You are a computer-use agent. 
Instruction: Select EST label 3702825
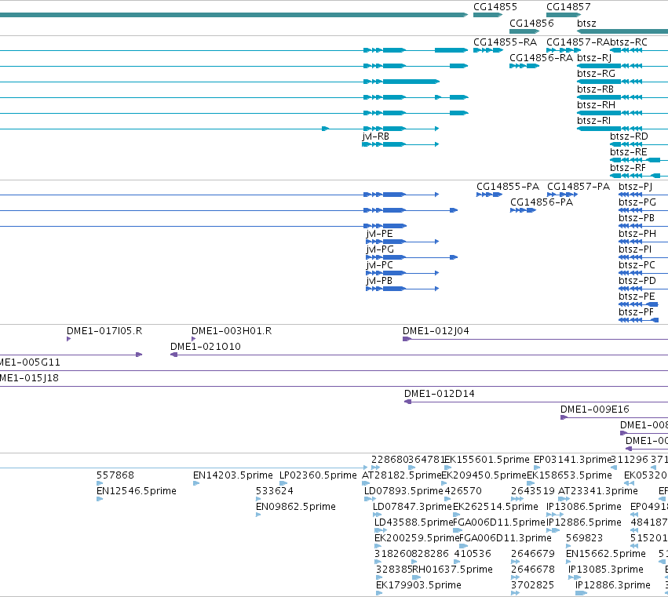[532, 585]
